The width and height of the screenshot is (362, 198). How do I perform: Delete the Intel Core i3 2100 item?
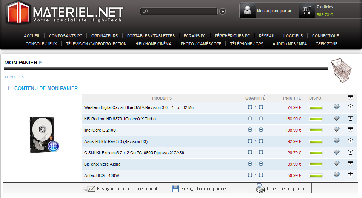tap(350, 130)
